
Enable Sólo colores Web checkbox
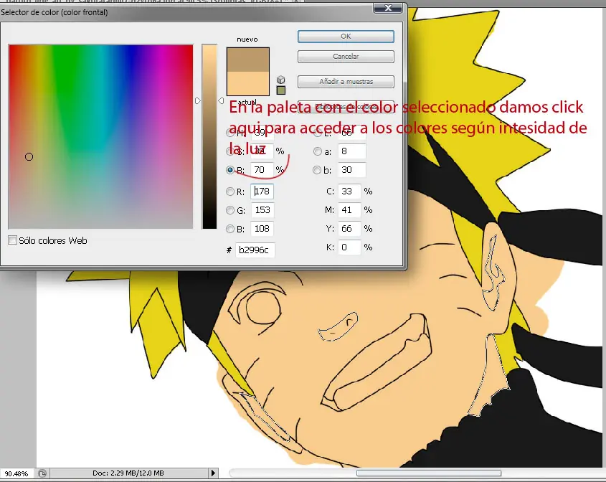pos(12,240)
